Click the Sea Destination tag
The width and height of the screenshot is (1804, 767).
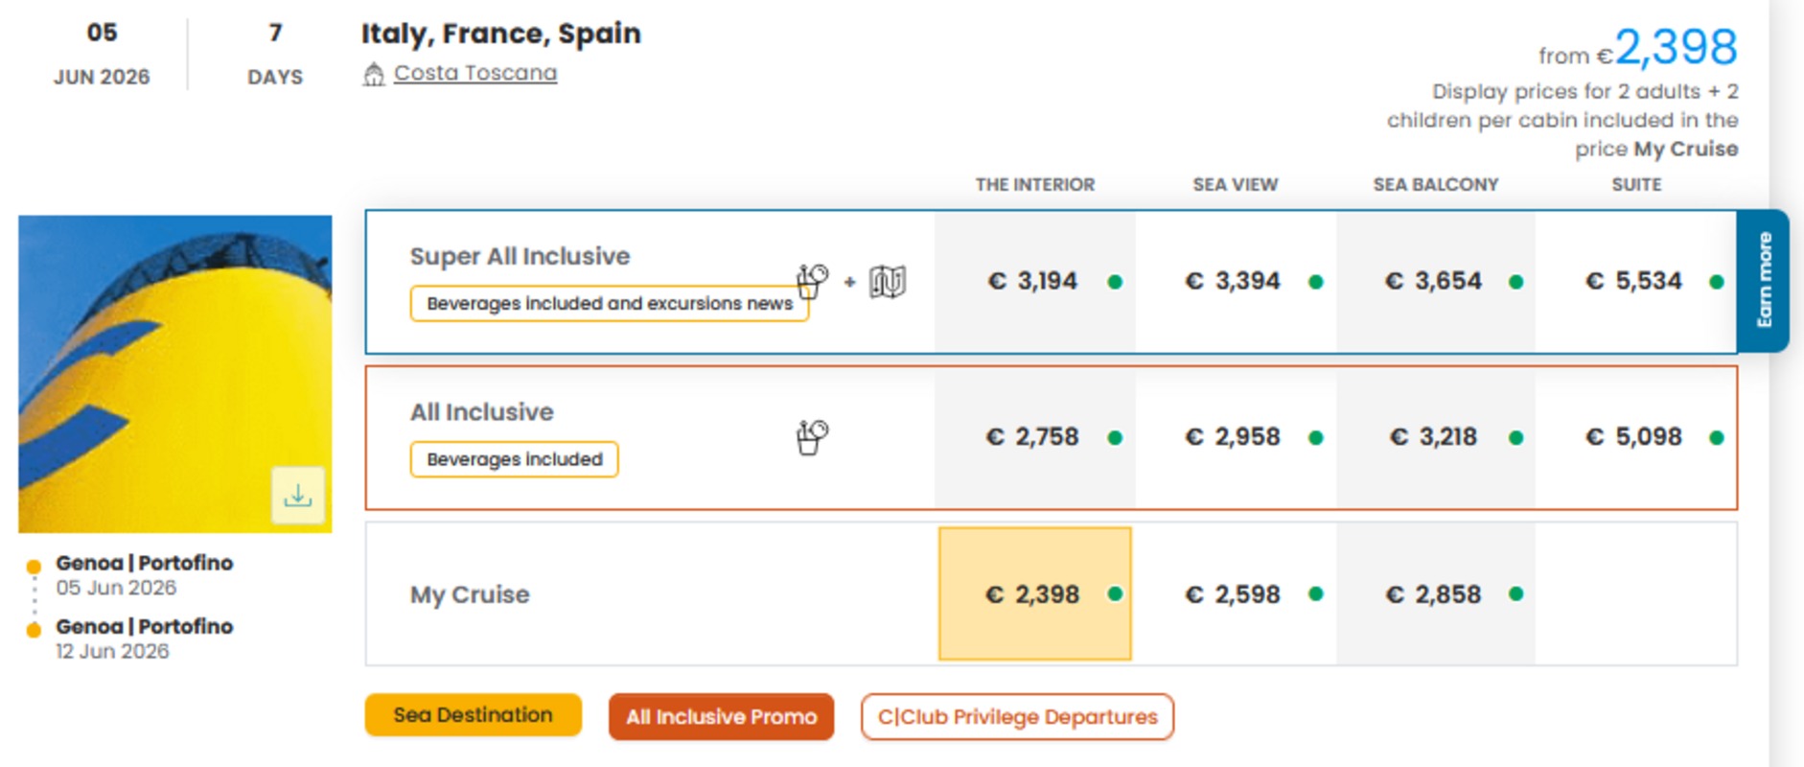click(473, 715)
